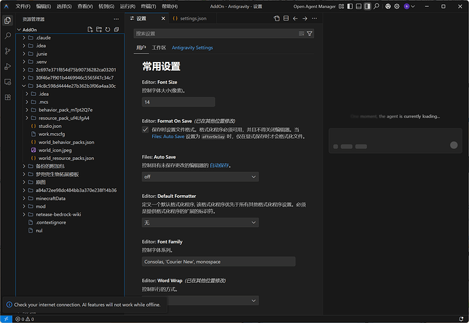Open Editor Default Formatter dropdown
The width and height of the screenshot is (469, 323).
(x=200, y=223)
